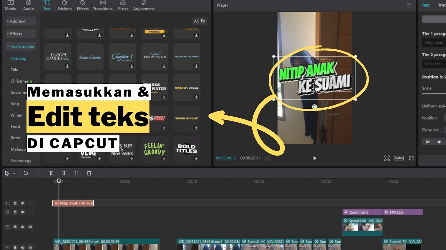The image size is (446, 250).
Task: Download the Food With Local template
Action: click(164, 66)
